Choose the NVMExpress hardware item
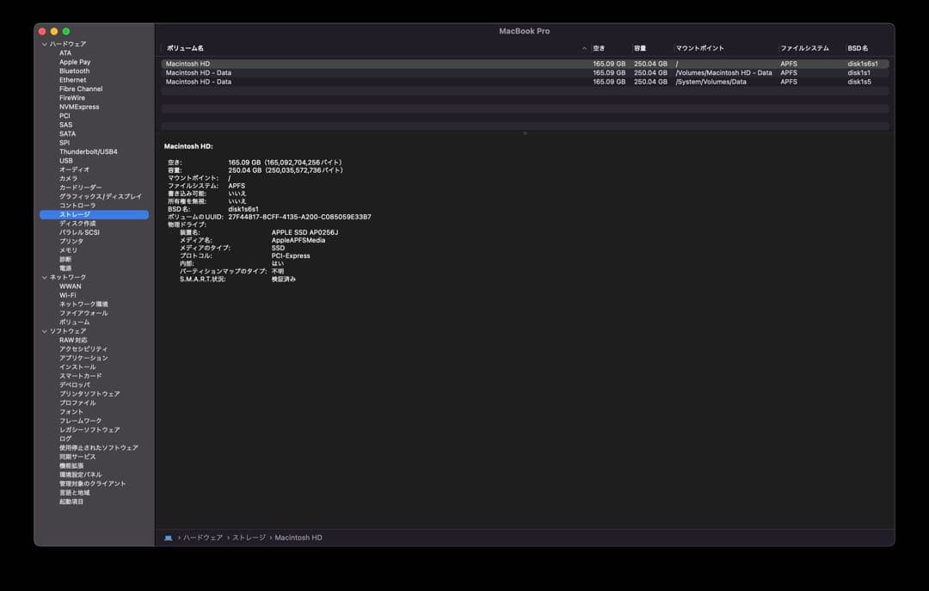This screenshot has width=929, height=591. [79, 107]
